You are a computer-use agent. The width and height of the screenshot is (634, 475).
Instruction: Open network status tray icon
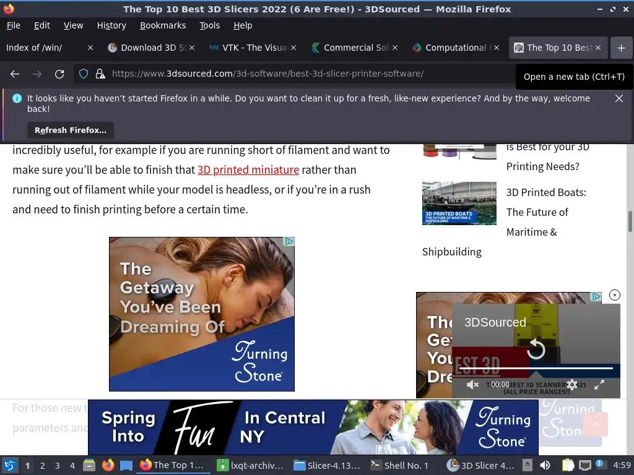click(584, 466)
